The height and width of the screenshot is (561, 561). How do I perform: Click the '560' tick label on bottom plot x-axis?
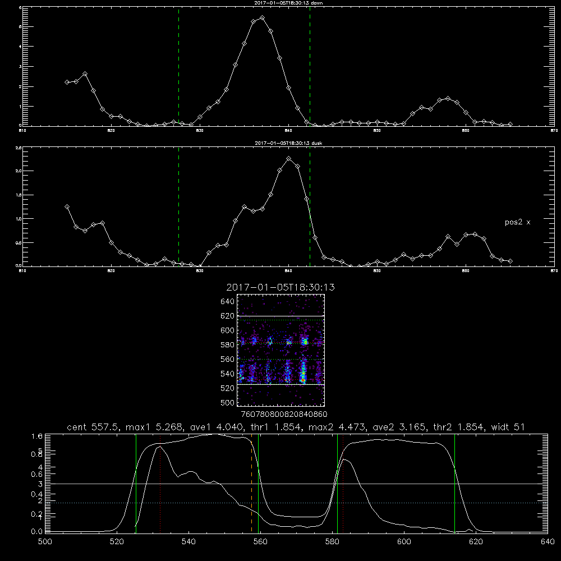point(260,542)
